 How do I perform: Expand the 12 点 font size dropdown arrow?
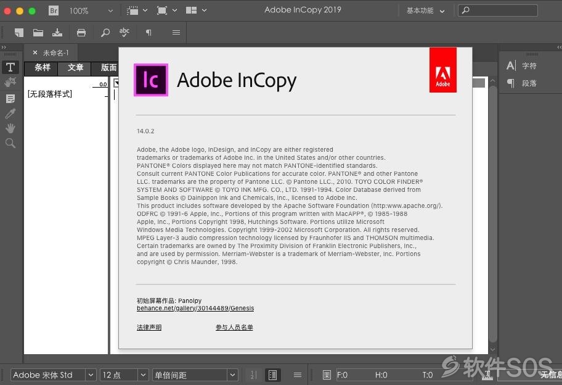[143, 375]
